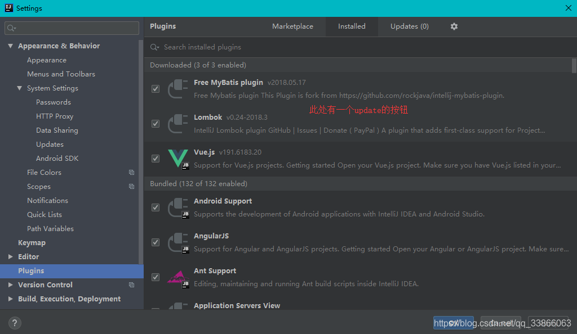The image size is (577, 334).
Task: Select the Application Servers View plugin
Action: tap(237, 305)
